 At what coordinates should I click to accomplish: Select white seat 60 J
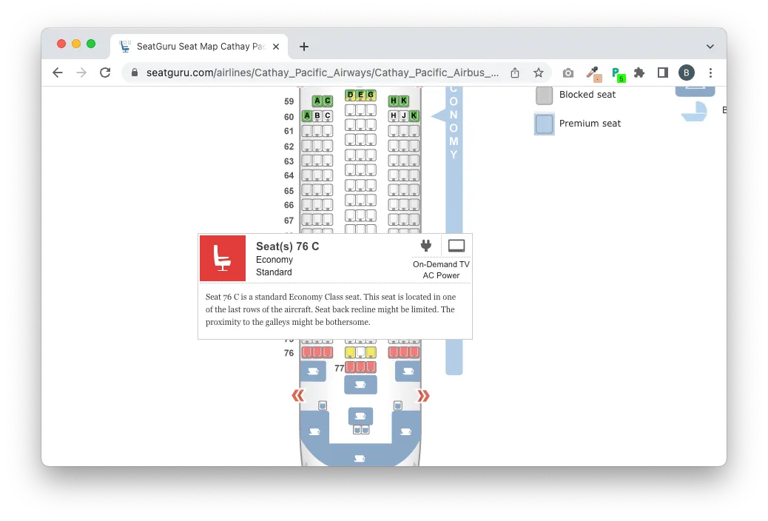(404, 116)
